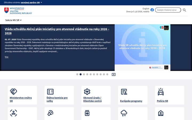This screenshot has height=120, width=192.
Task: Select the third carousel slide dot
Action: click(84, 74)
